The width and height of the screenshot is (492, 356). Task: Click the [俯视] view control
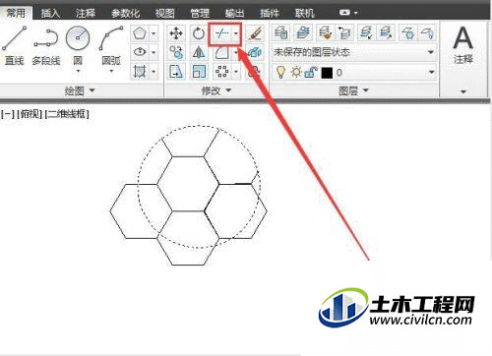tap(30, 114)
